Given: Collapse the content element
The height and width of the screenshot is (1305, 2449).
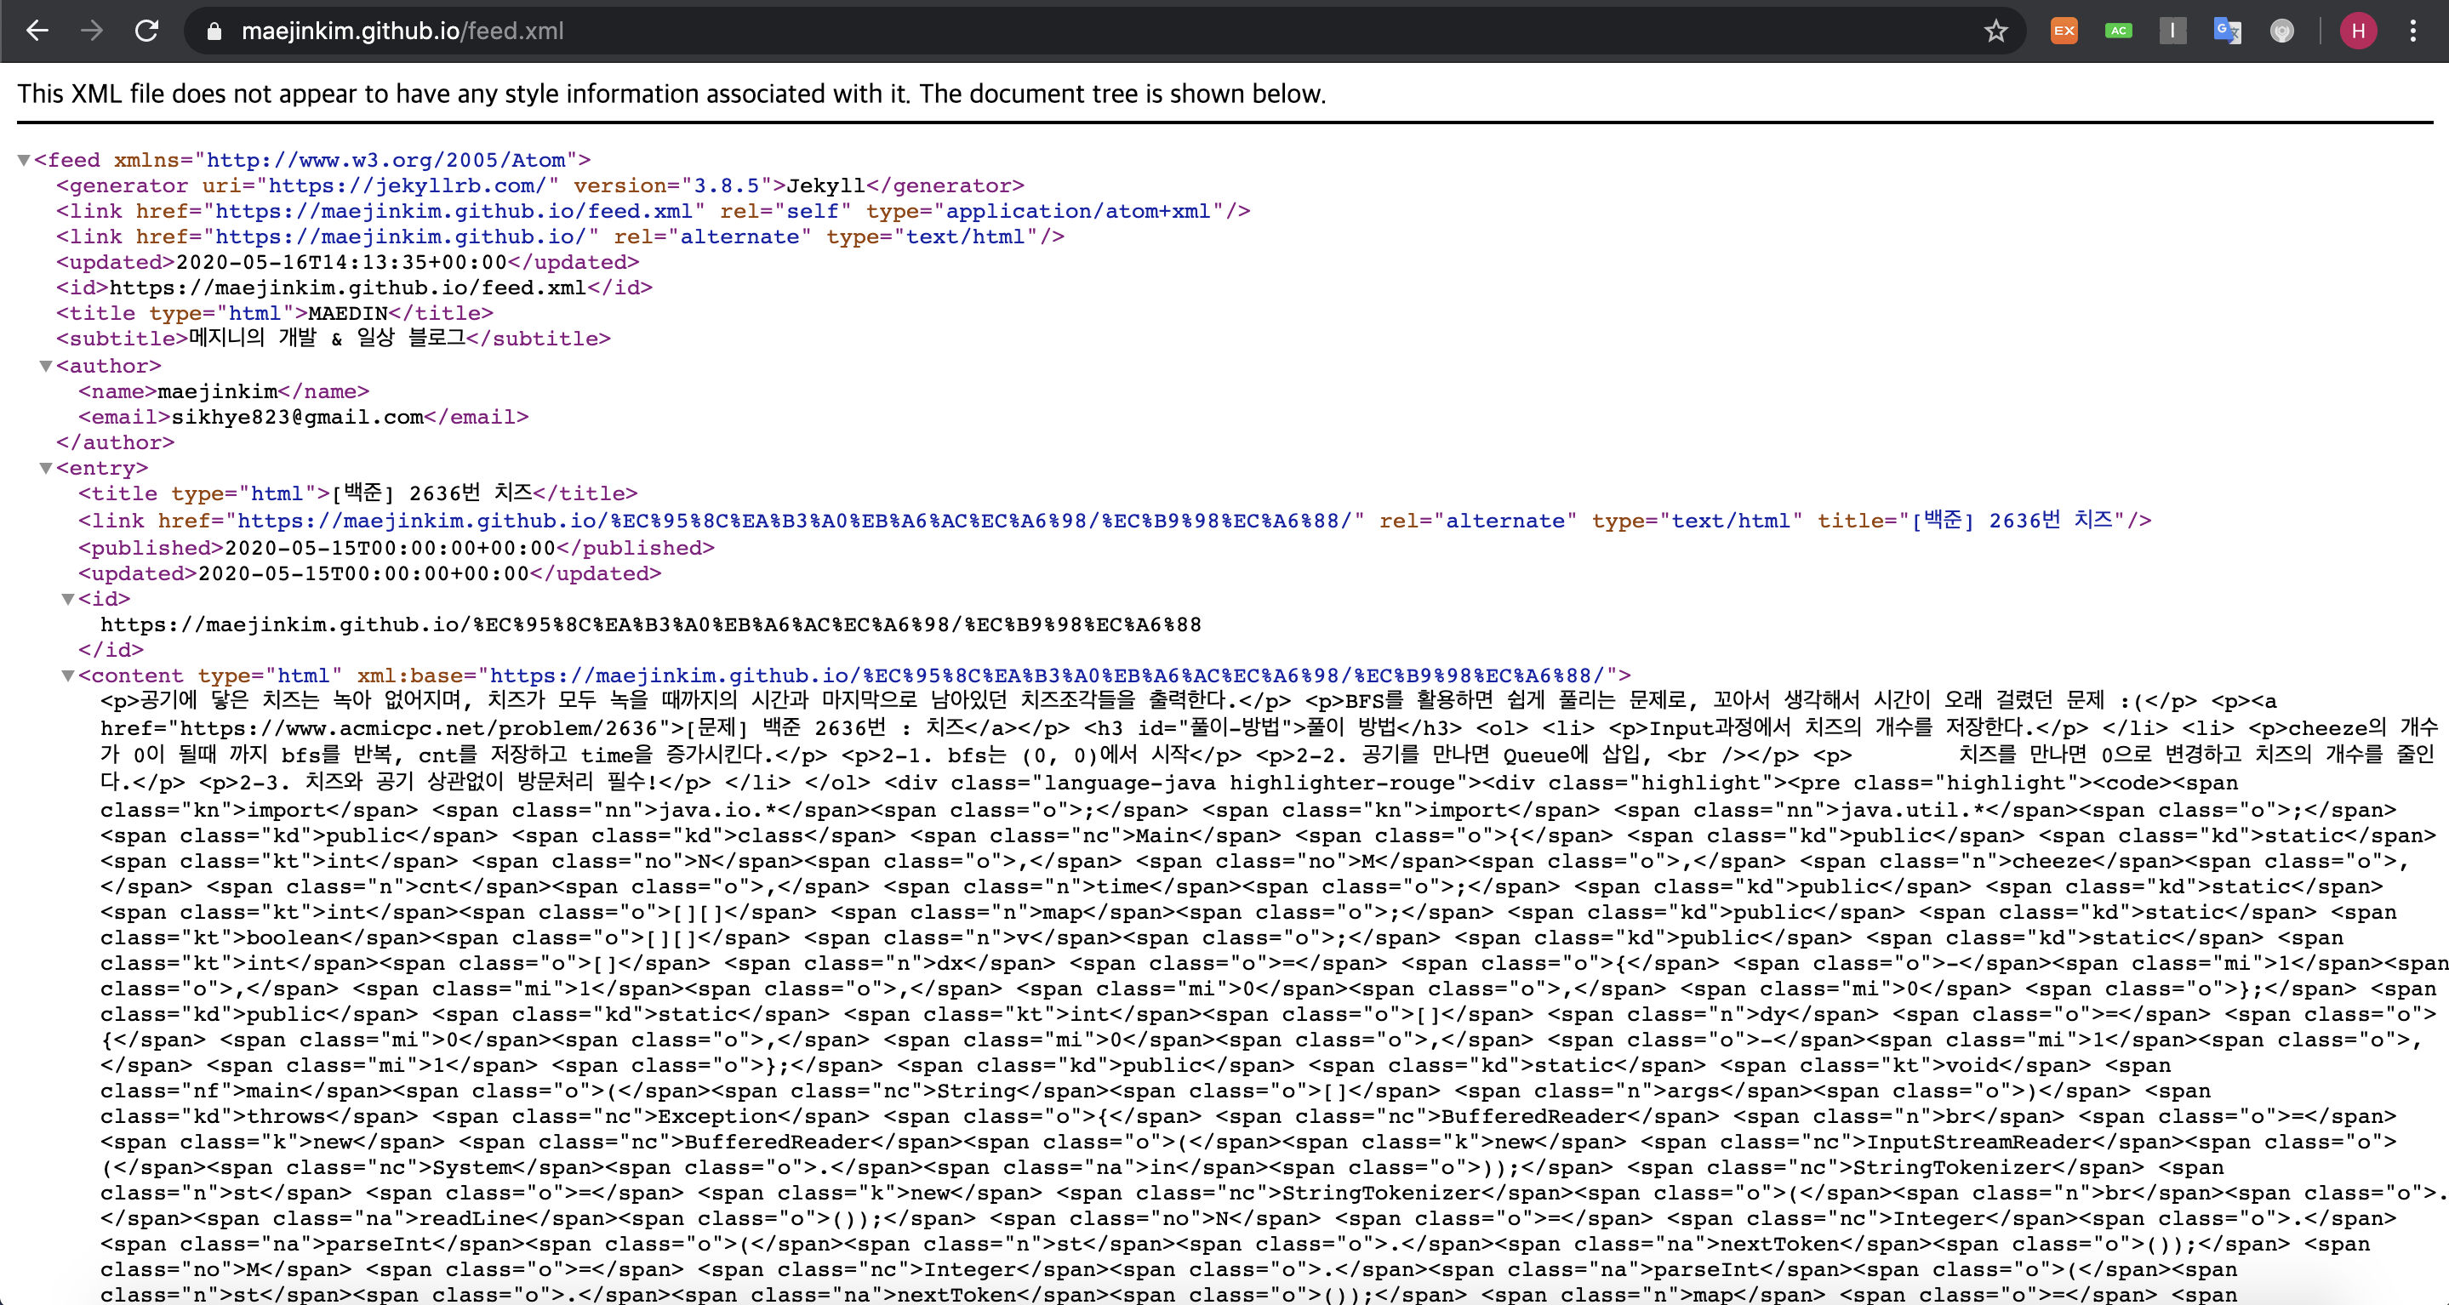Looking at the screenshot, I should [67, 675].
